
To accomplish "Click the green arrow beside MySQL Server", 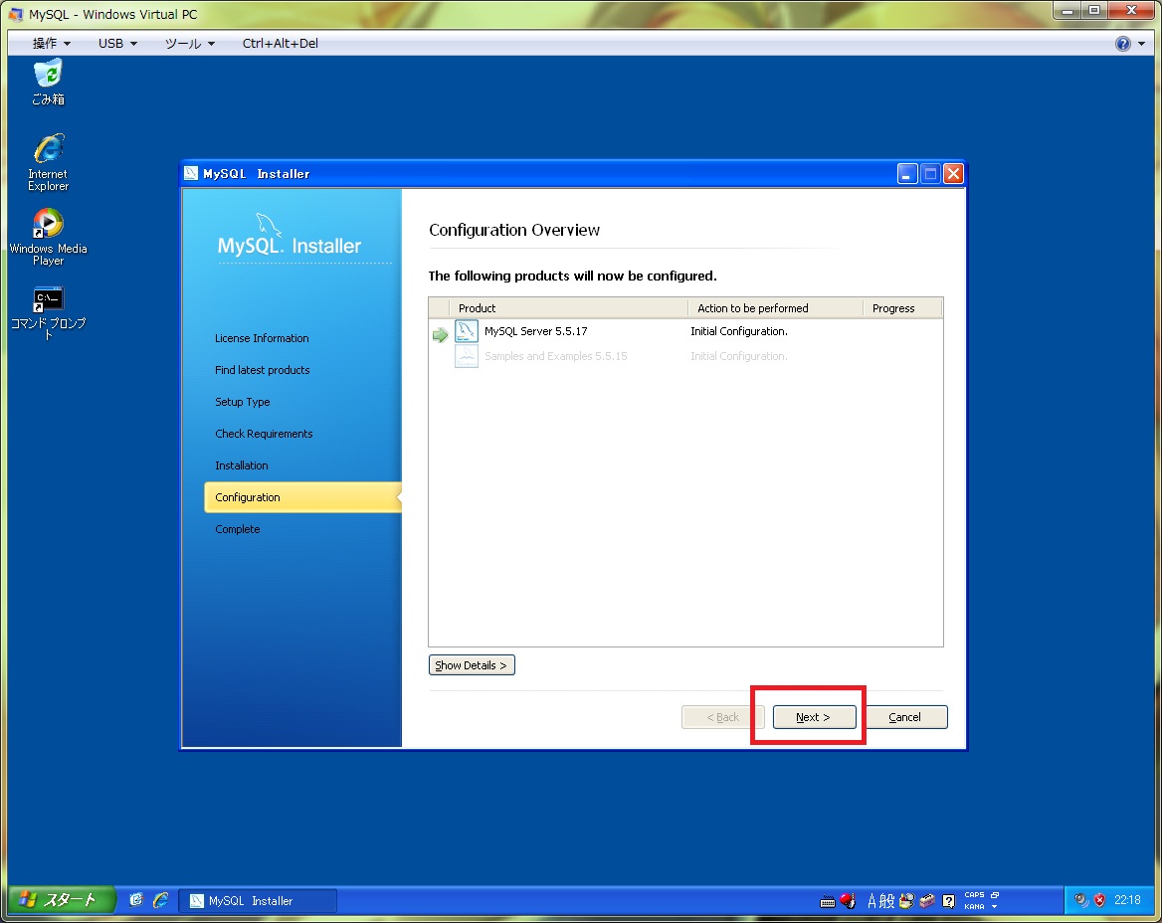I will pyautogui.click(x=440, y=335).
